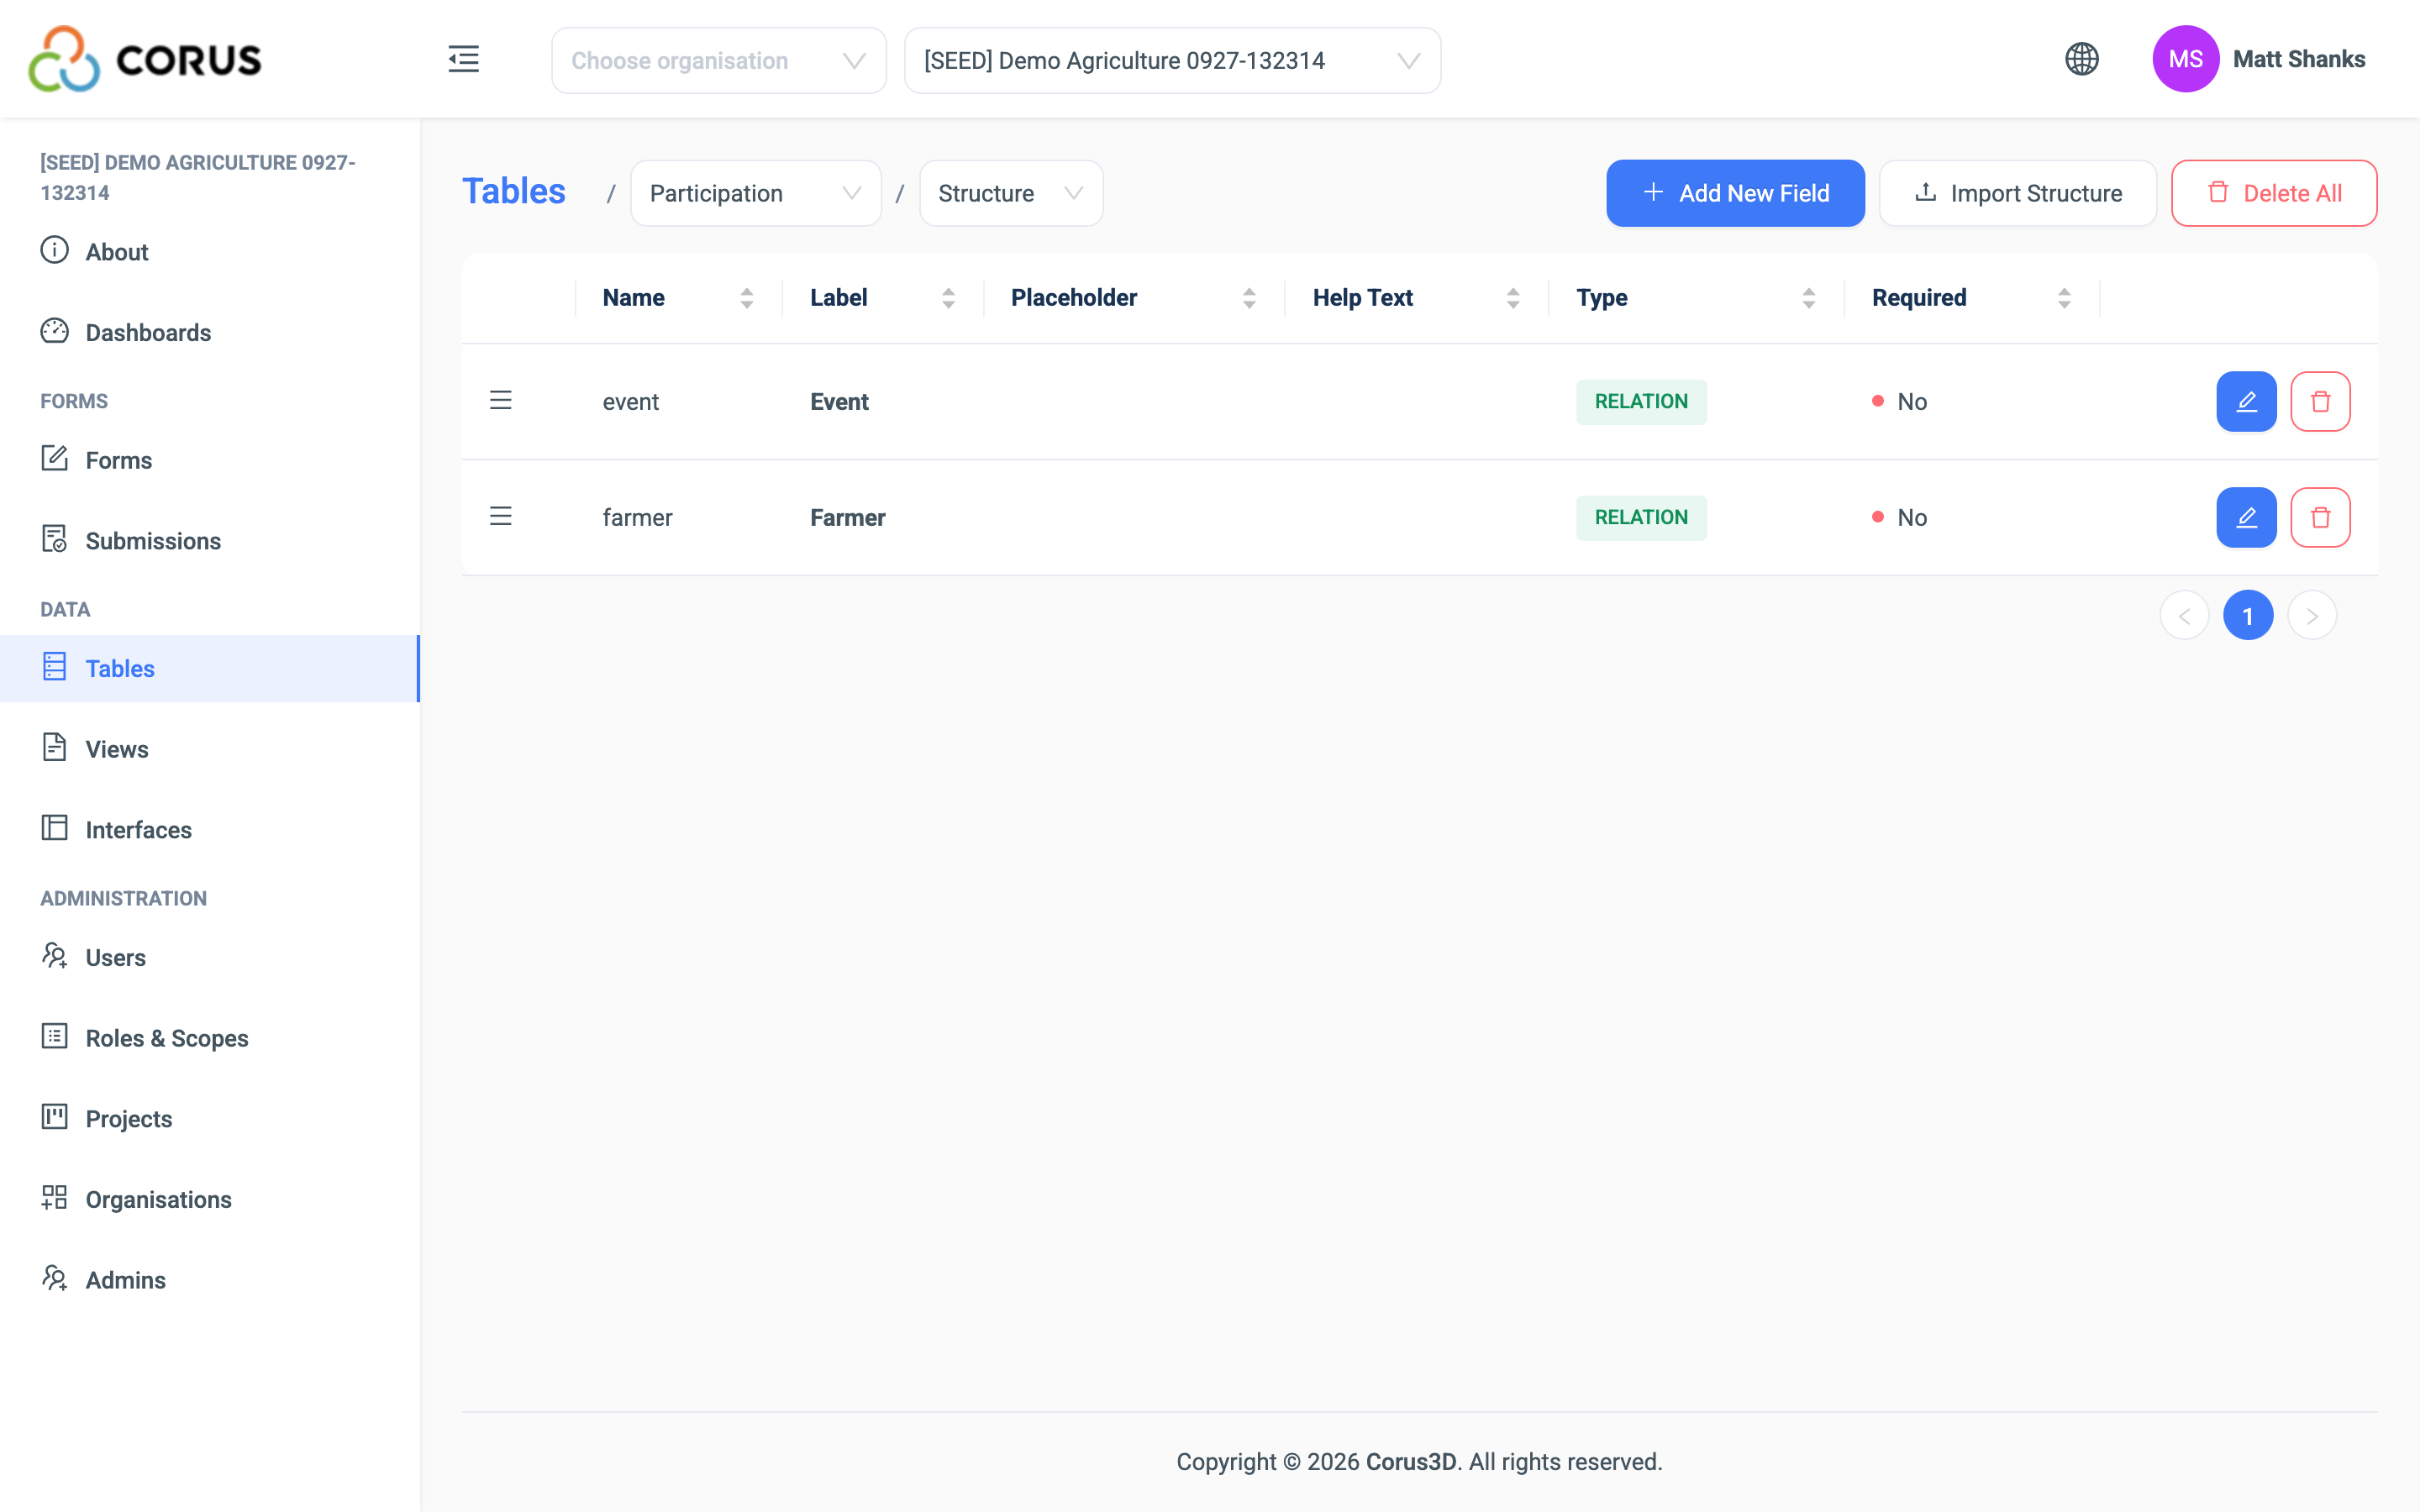This screenshot has width=2420, height=1512.
Task: Go to the previous page arrow
Action: tap(2184, 616)
